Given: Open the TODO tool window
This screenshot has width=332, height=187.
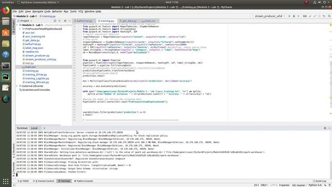Looking at the screenshot, I should (23, 181).
